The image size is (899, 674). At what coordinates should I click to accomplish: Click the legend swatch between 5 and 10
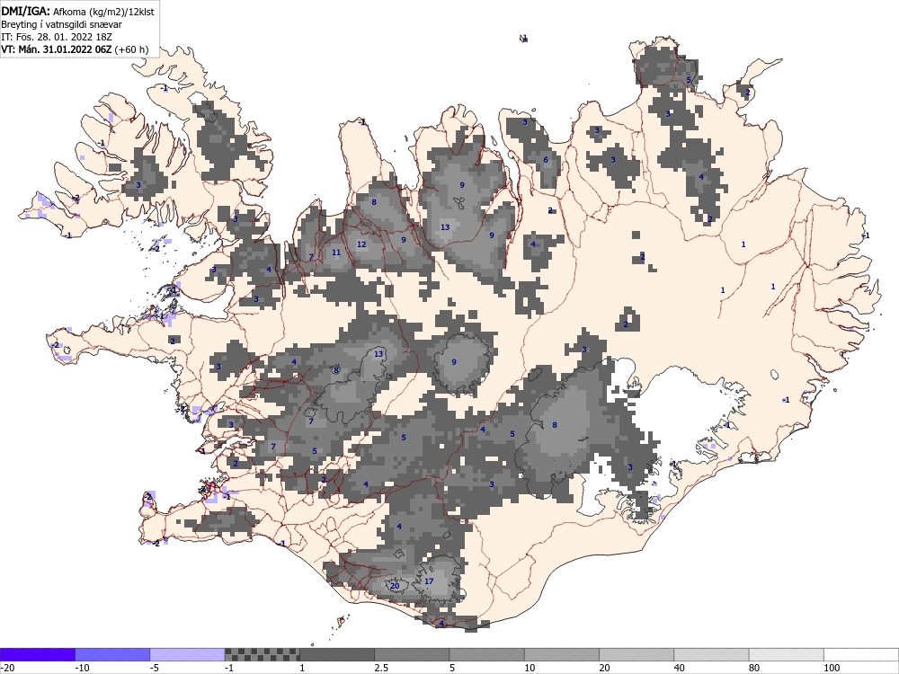pyautogui.click(x=486, y=654)
